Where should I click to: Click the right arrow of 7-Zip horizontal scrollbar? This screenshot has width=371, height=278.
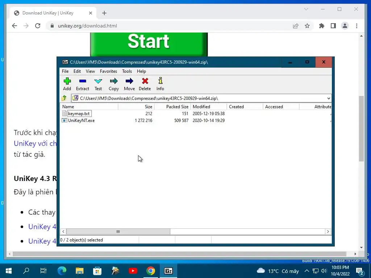coord(328,231)
